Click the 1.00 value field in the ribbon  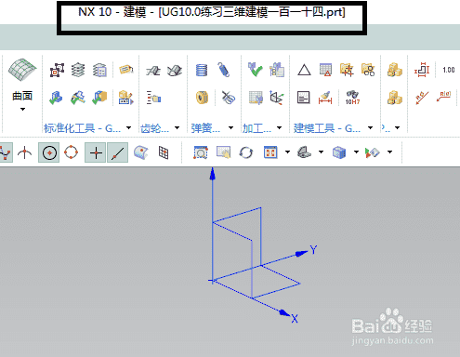click(x=448, y=70)
